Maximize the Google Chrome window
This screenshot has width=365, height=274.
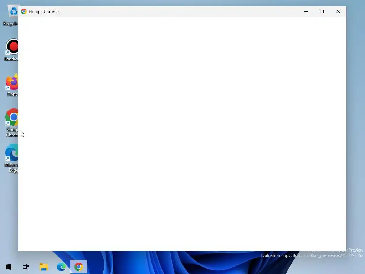click(322, 12)
